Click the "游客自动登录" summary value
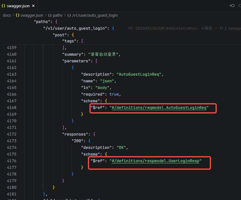 (x=103, y=54)
